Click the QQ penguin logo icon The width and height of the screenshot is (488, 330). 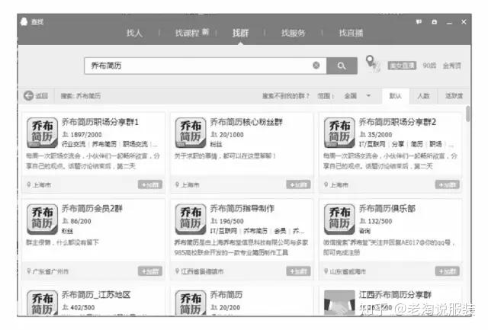tap(24, 21)
